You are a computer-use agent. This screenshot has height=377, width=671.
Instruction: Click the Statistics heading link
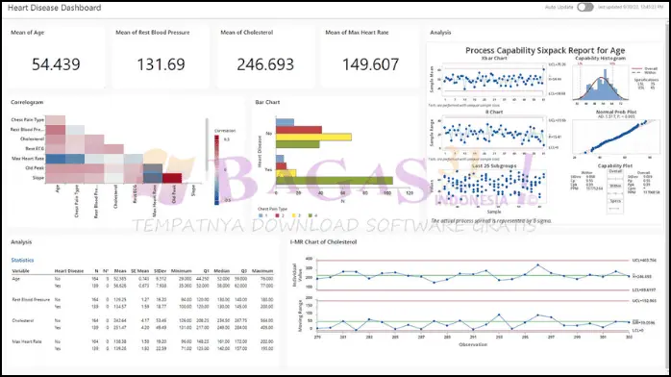[x=22, y=261]
